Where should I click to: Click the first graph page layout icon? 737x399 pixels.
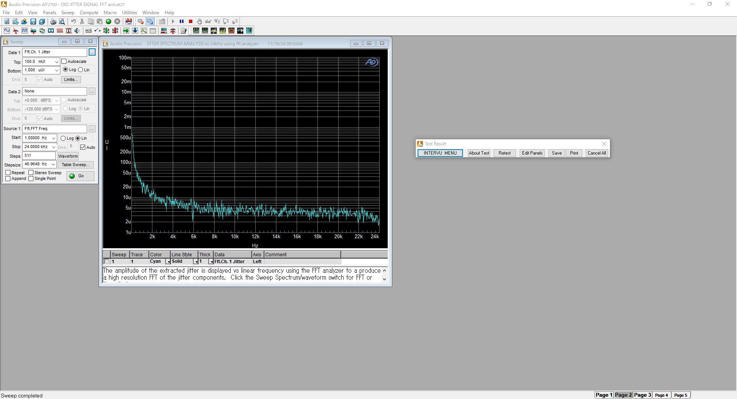(196, 31)
